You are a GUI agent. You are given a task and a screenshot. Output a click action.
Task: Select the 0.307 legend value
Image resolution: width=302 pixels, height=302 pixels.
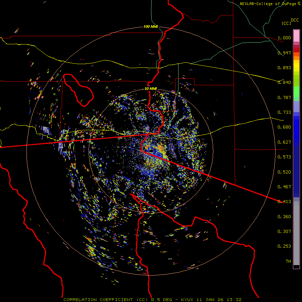284,232
